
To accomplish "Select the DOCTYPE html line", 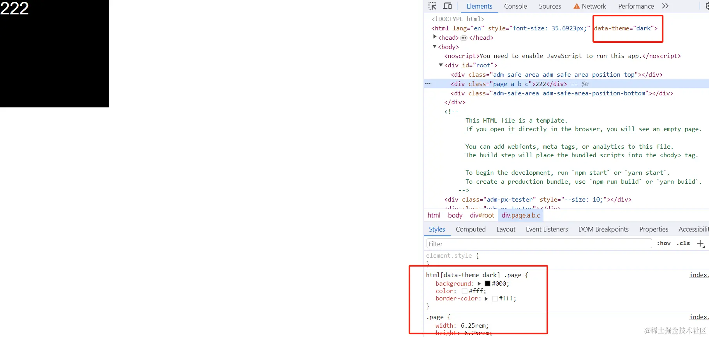I will [x=458, y=19].
